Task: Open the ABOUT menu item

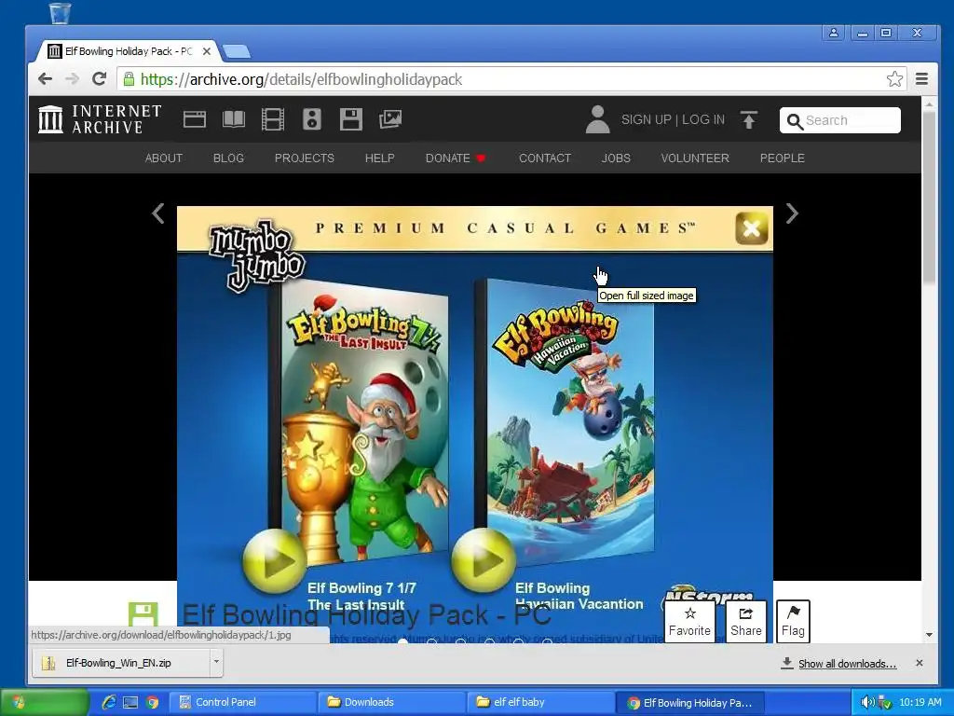Action: pyautogui.click(x=164, y=158)
